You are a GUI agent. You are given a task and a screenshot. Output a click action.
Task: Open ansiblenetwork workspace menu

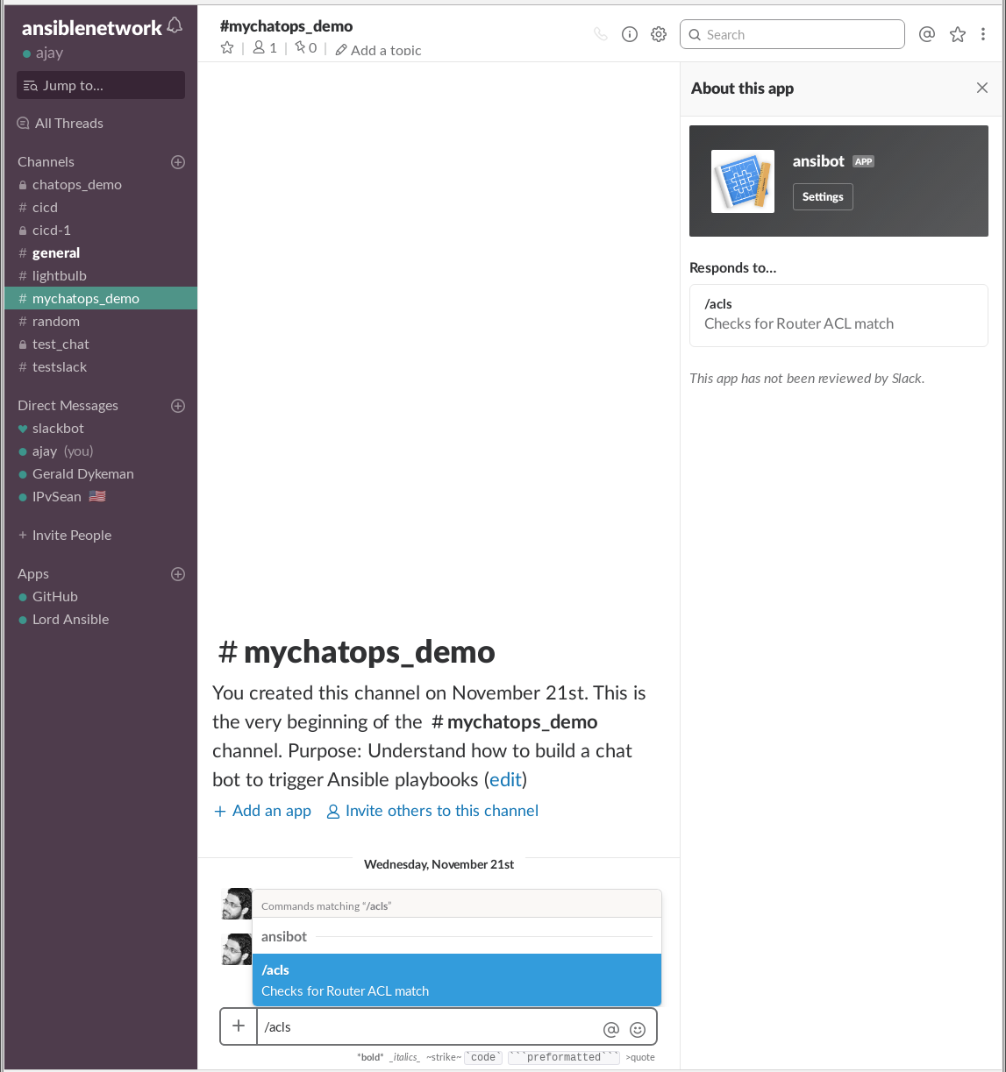(91, 28)
